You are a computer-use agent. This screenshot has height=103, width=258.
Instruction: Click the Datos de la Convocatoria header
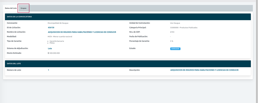pos(128,17)
